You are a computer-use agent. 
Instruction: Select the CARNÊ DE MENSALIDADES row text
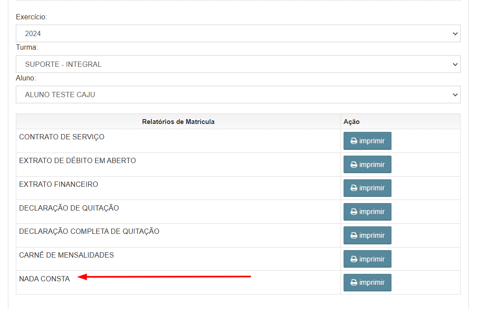click(66, 255)
